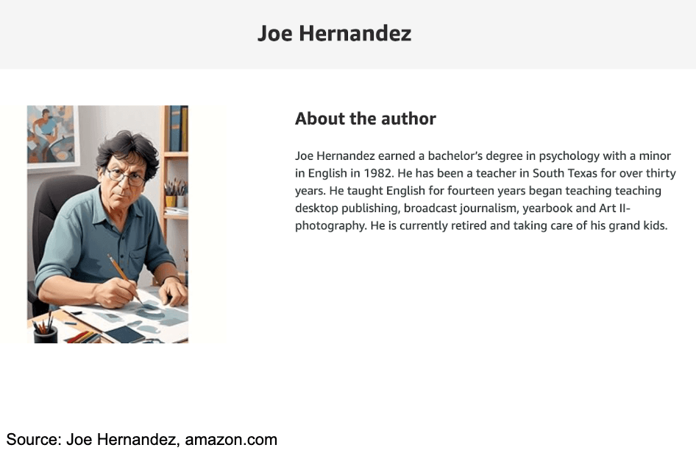Click the "About the author" heading
This screenshot has width=696, height=470.
[x=365, y=119]
